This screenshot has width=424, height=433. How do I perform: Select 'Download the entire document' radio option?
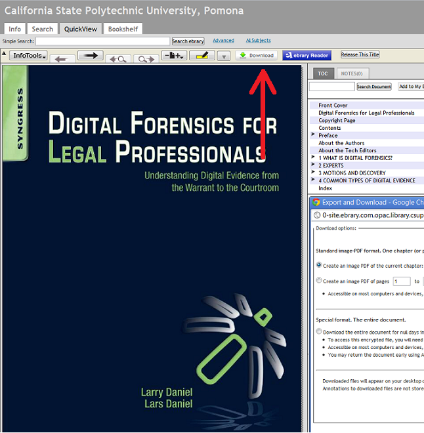(x=320, y=332)
